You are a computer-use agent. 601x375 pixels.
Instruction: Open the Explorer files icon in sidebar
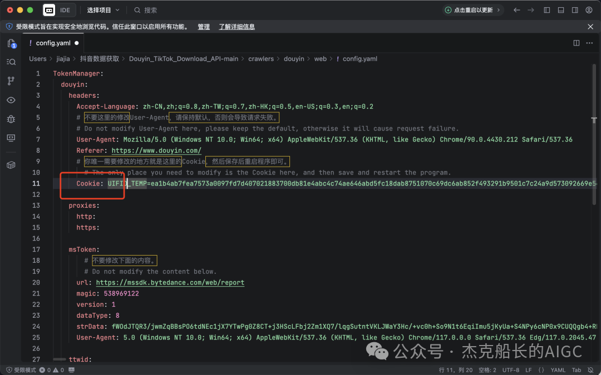[x=11, y=43]
